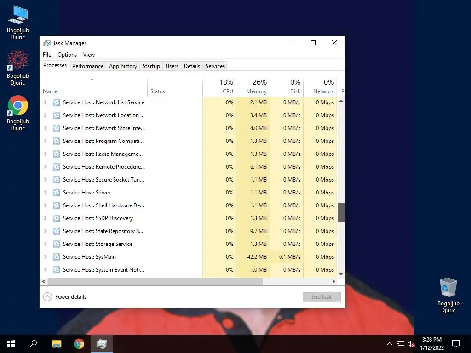Click the gear icon for Radio Management service
The height and width of the screenshot is (353, 471).
(57, 154)
